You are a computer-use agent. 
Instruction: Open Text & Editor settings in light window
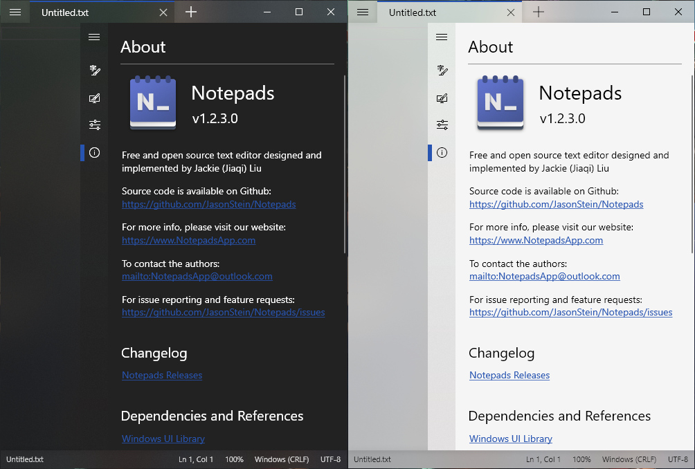click(442, 70)
